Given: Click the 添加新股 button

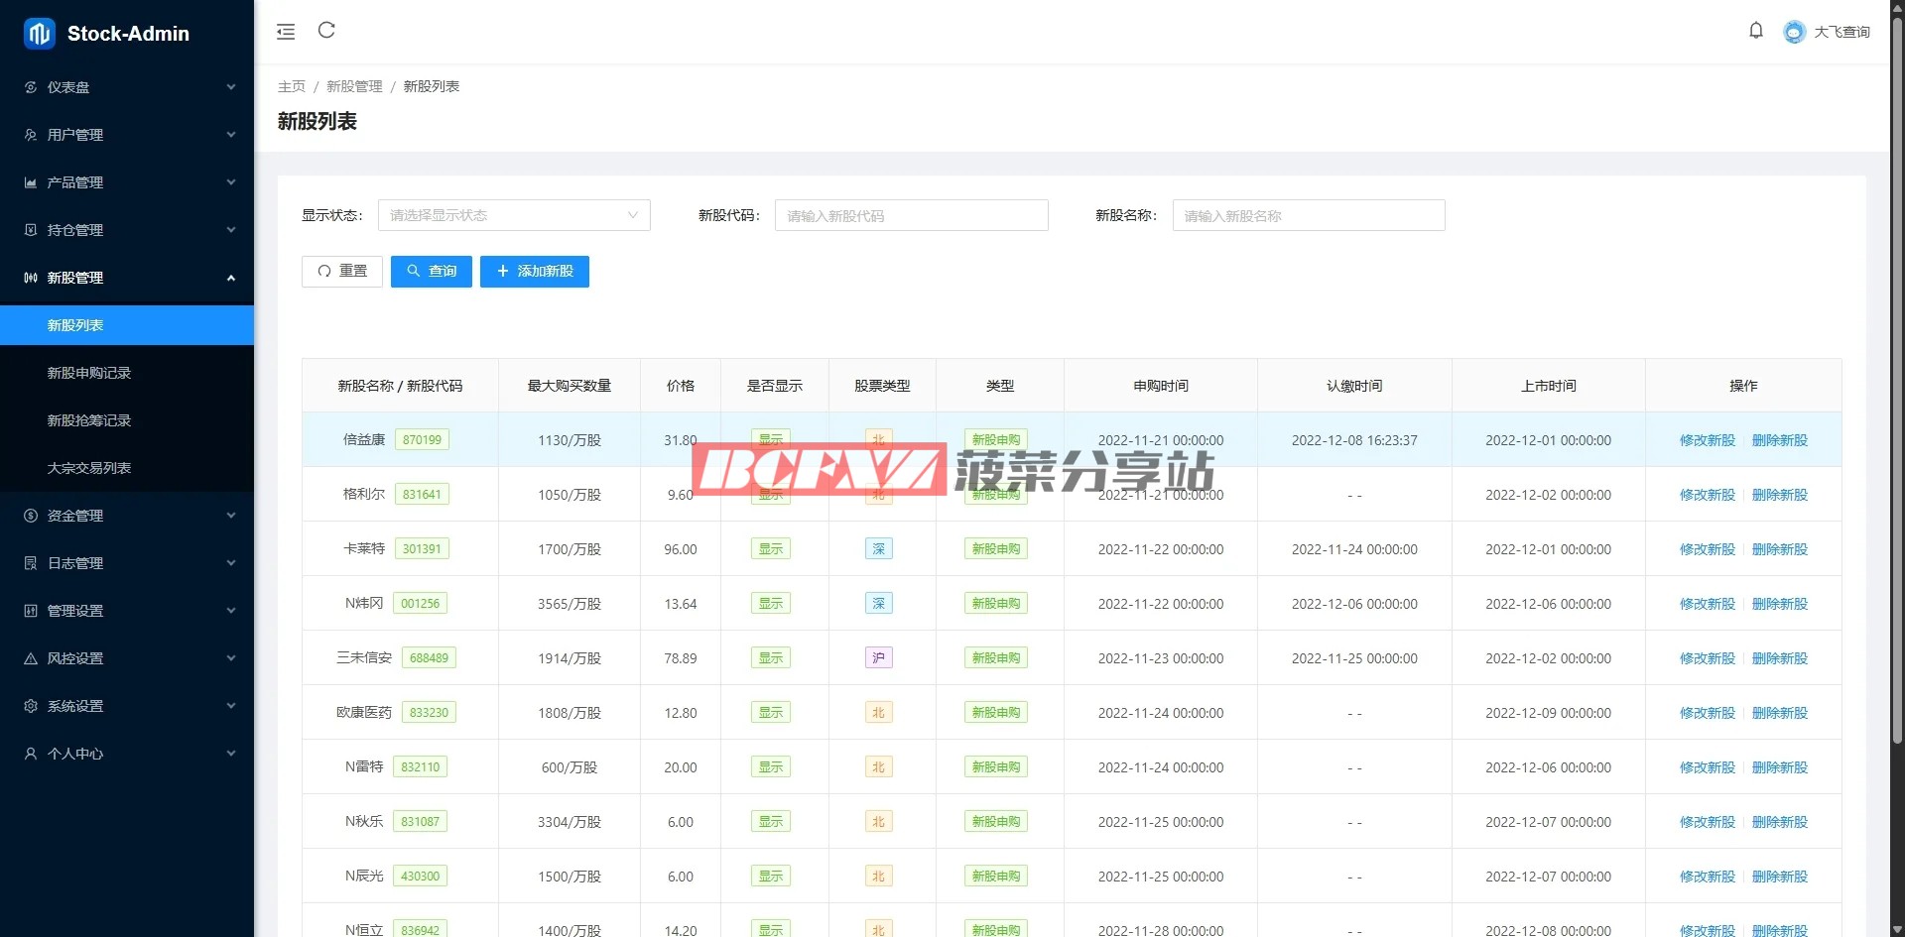Looking at the screenshot, I should point(534,272).
